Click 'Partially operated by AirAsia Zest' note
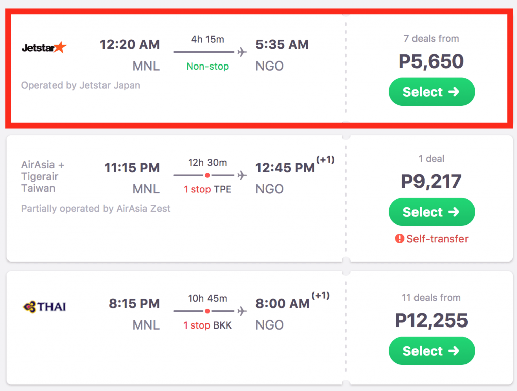 point(96,208)
